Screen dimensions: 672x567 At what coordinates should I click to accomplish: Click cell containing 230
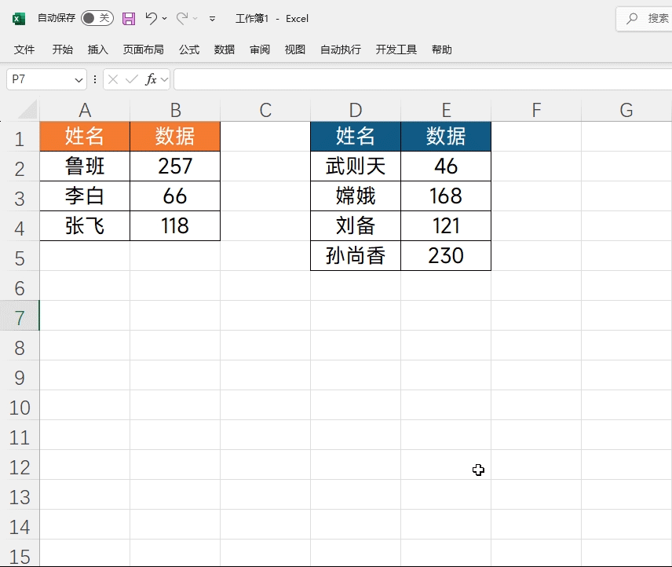point(446,256)
